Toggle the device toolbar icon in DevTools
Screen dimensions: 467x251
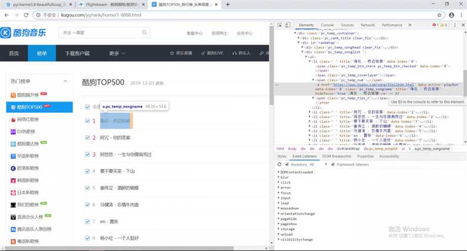[x=288, y=25]
